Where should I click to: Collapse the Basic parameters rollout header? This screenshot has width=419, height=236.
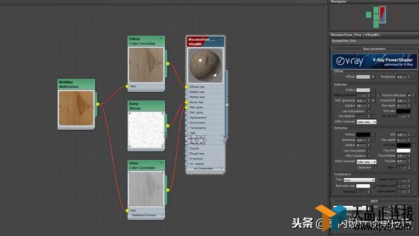[374, 49]
